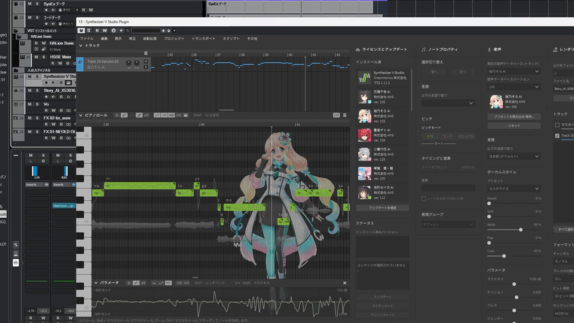Screen dimensions: 574x323
Task: Select マニュアル pitch mode button
Action: (466, 136)
